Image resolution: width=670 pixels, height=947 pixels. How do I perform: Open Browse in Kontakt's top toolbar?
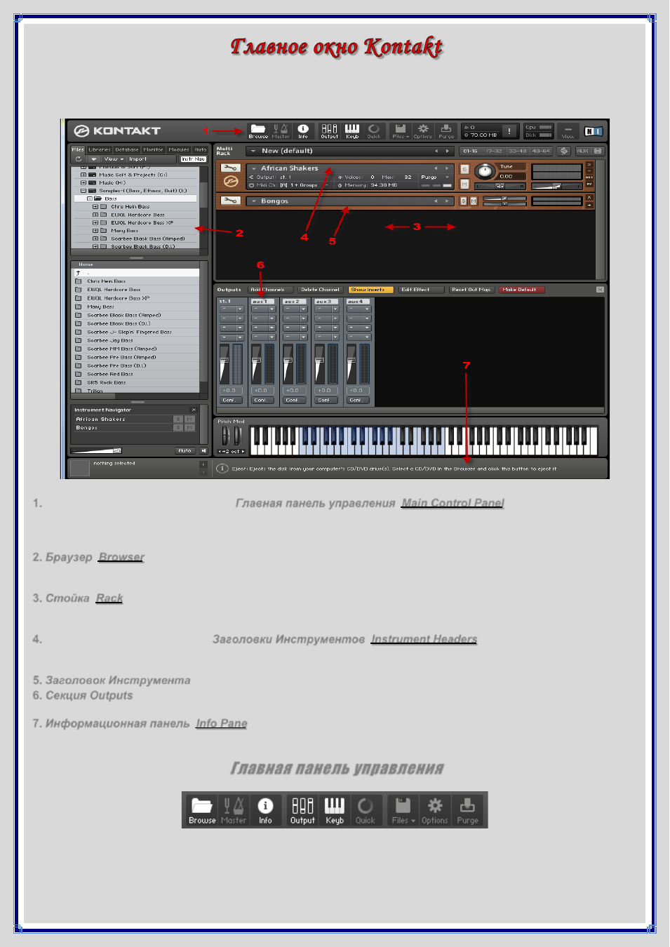point(258,130)
